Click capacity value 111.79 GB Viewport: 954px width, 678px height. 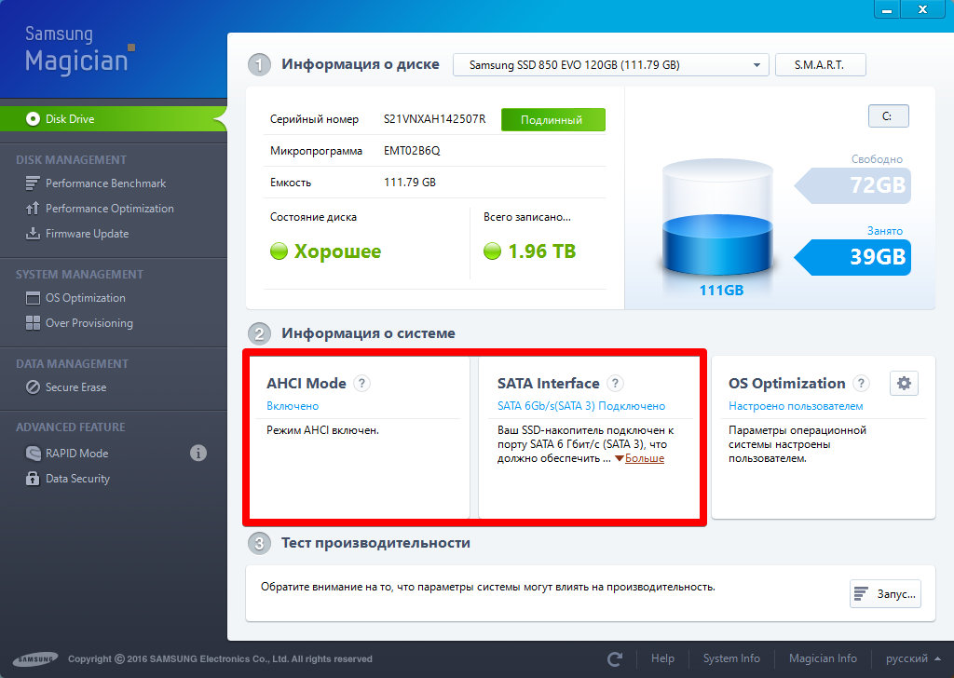(410, 183)
